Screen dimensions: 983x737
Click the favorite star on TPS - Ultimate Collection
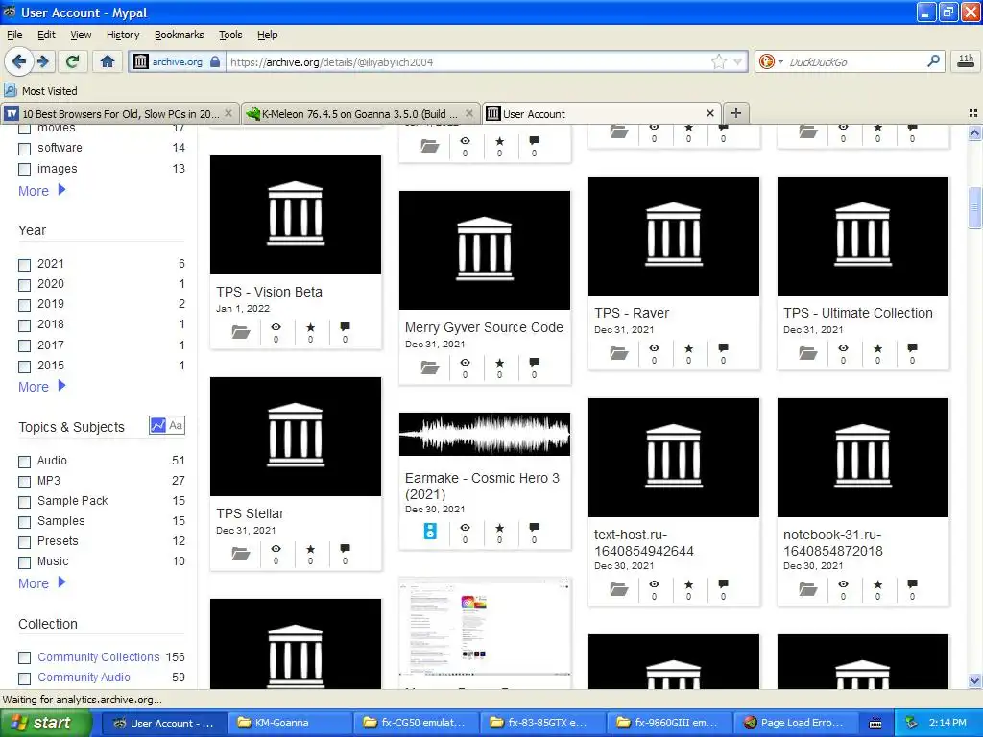[877, 348]
